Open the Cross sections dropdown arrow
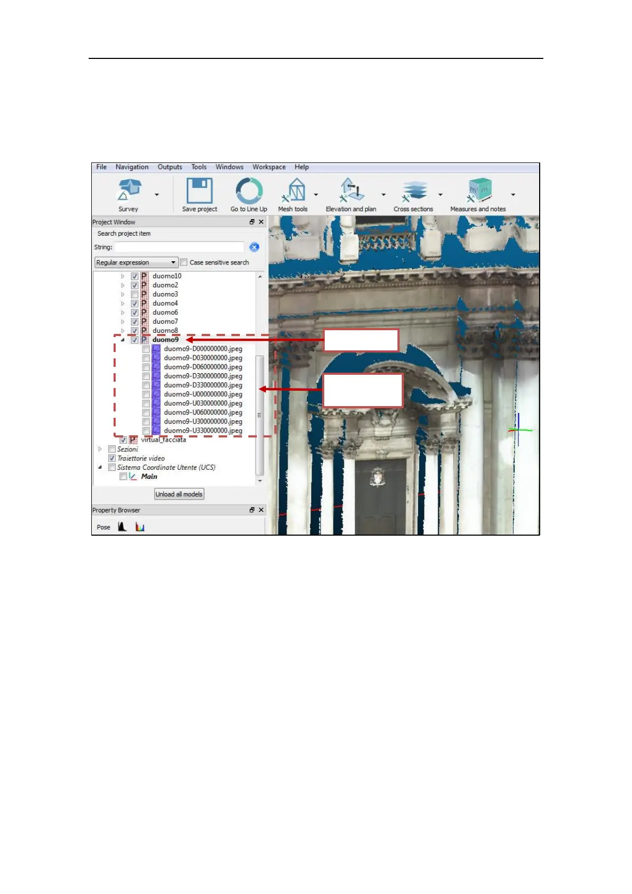The image size is (632, 894). (440, 195)
